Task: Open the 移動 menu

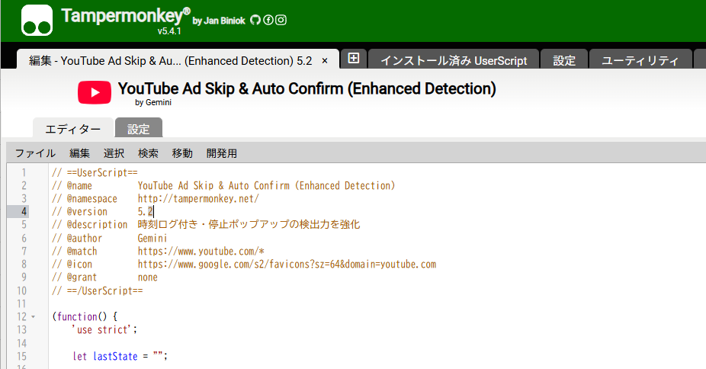Action: [x=183, y=153]
